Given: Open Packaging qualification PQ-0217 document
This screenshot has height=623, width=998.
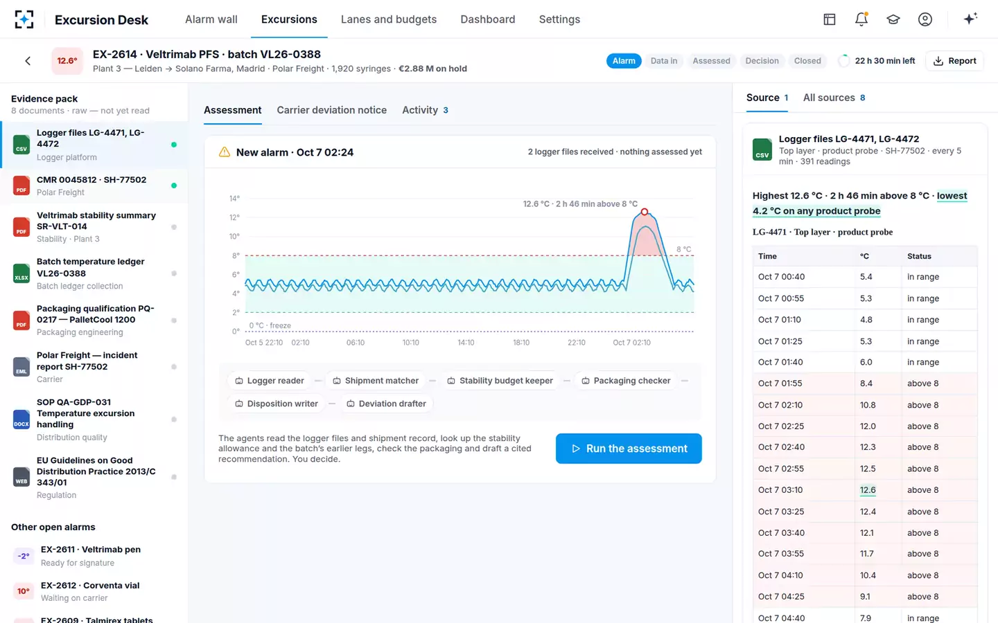Looking at the screenshot, I should pos(94,320).
